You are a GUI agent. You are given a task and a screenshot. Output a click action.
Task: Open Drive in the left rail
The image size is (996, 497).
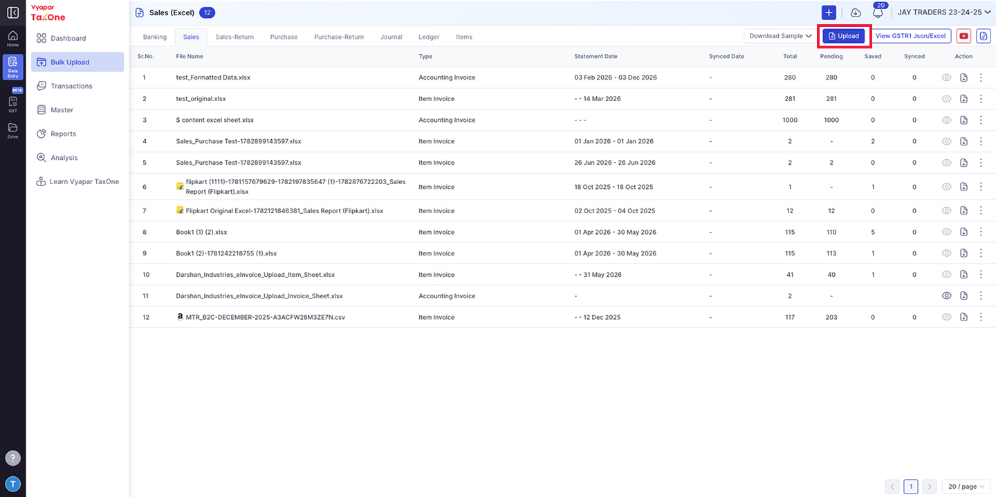tap(12, 131)
